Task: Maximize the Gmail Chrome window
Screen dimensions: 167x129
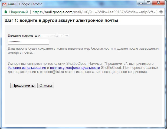Action: [148, 3]
